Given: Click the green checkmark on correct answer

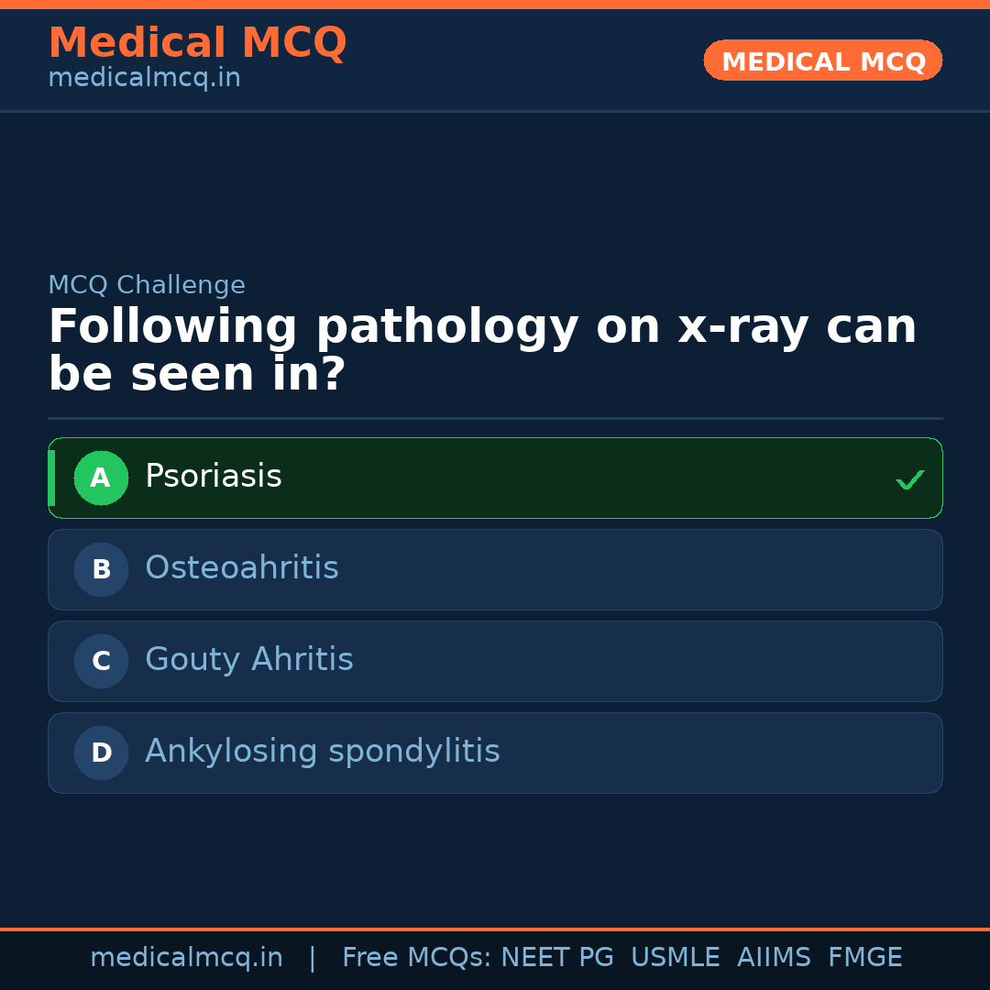Looking at the screenshot, I should [909, 478].
